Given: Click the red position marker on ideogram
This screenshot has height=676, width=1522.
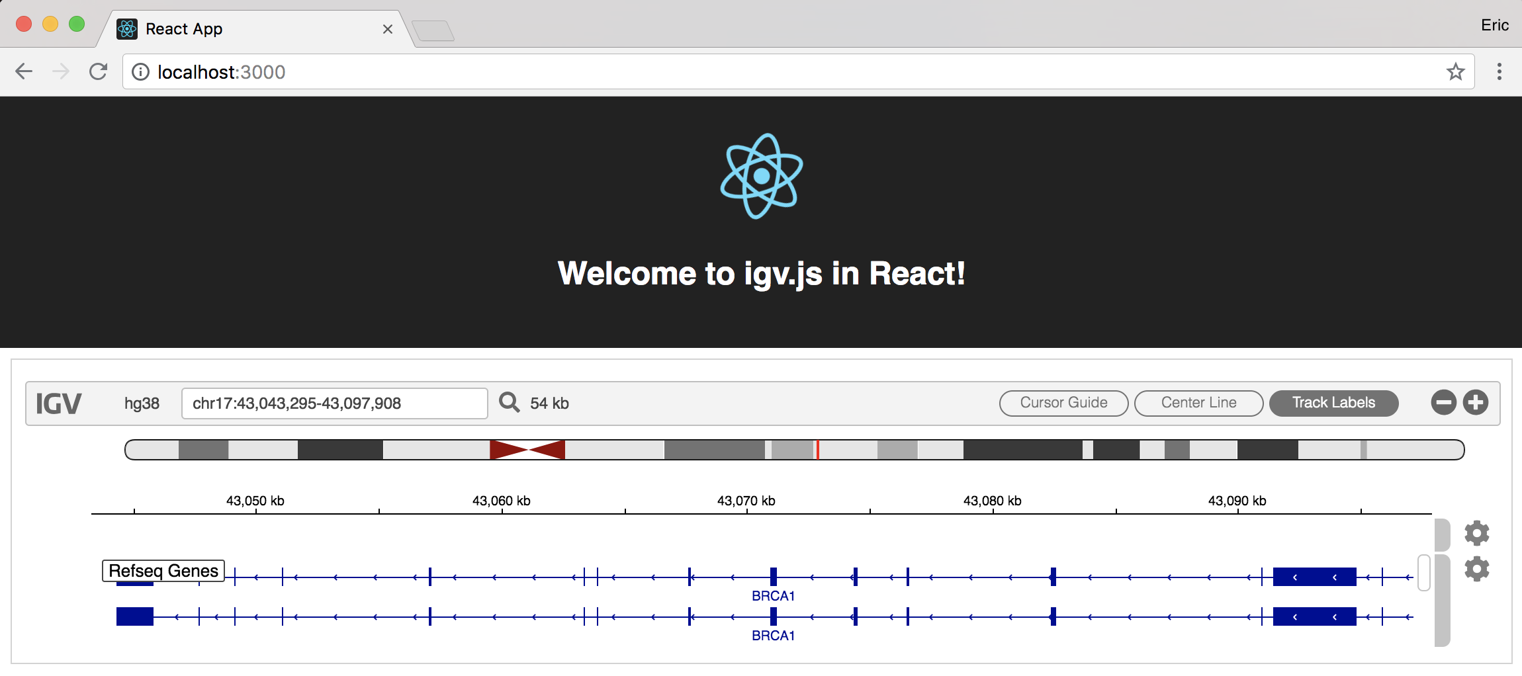Looking at the screenshot, I should pyautogui.click(x=818, y=450).
